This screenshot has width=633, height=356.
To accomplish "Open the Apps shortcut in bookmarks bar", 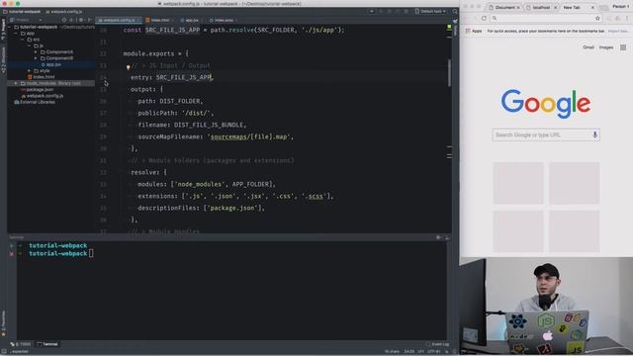I will click(474, 31).
